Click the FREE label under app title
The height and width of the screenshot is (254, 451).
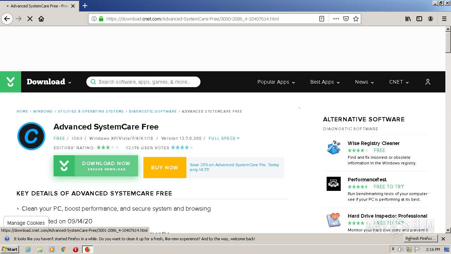[x=59, y=138]
